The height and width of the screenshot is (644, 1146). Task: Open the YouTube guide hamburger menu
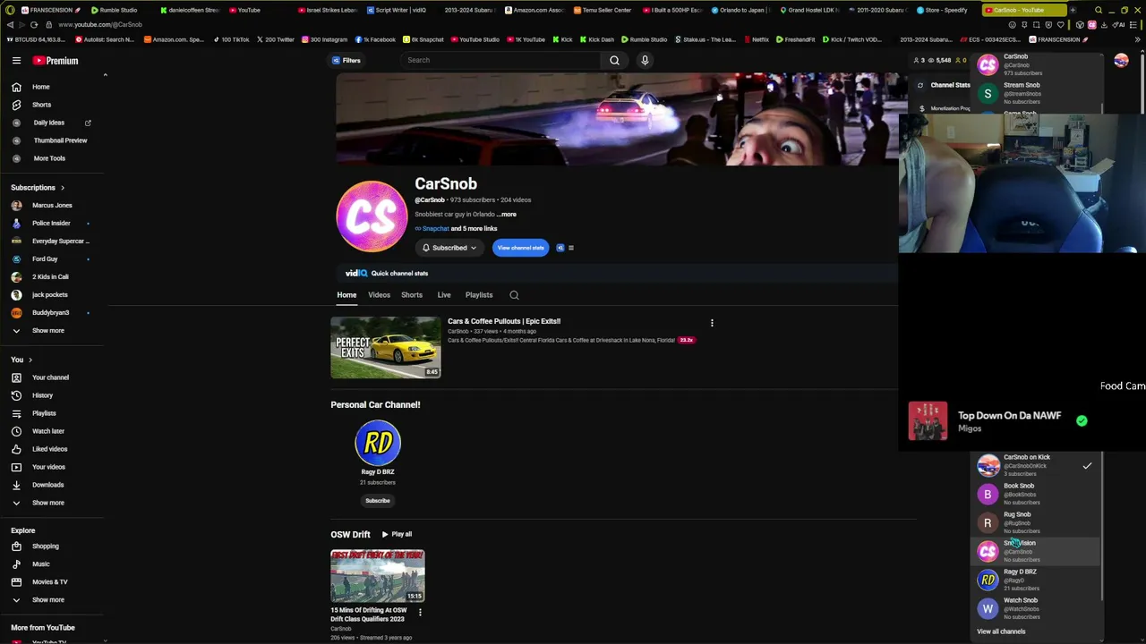coord(16,60)
